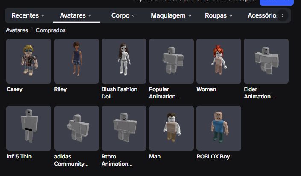Select the Popular Animation thumbnail

tap(172, 61)
